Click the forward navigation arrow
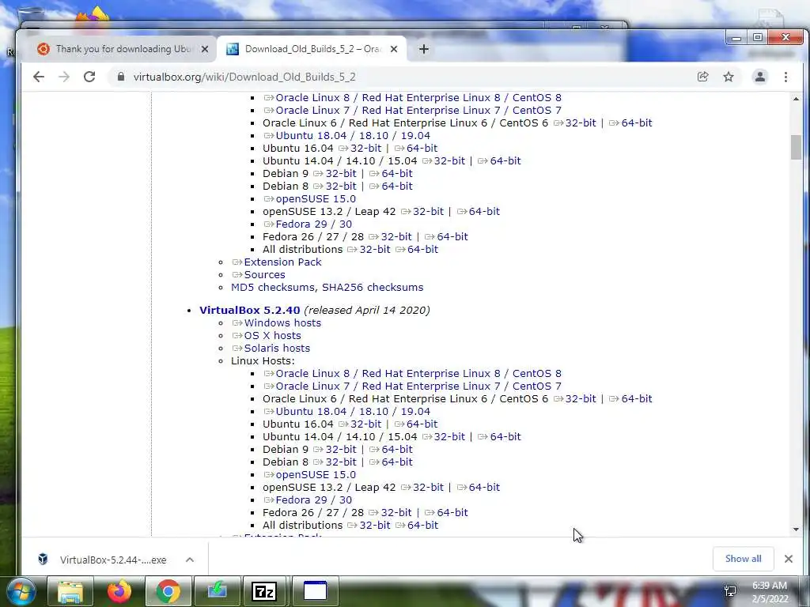This screenshot has width=810, height=607. [x=64, y=77]
